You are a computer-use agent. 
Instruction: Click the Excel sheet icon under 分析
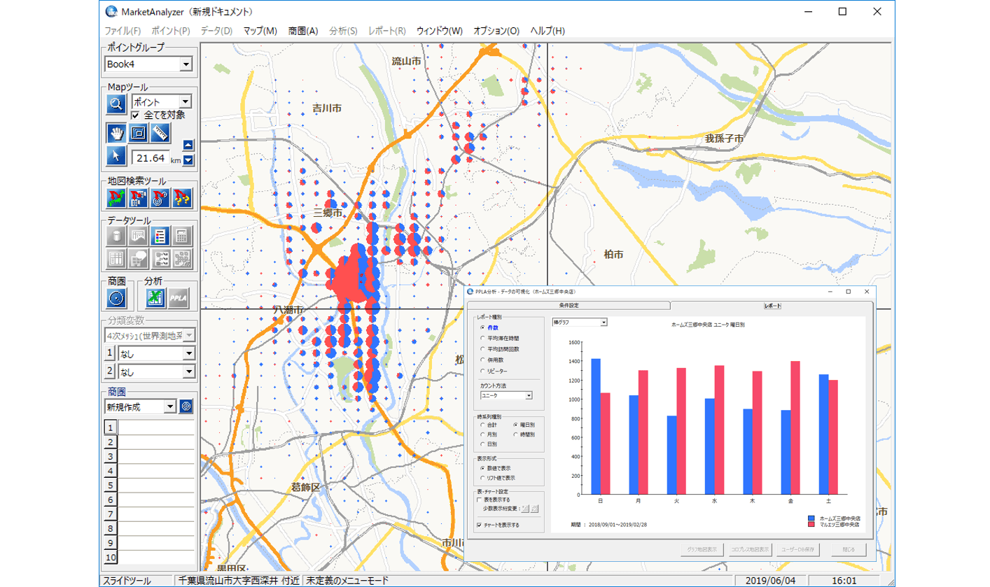click(x=155, y=298)
